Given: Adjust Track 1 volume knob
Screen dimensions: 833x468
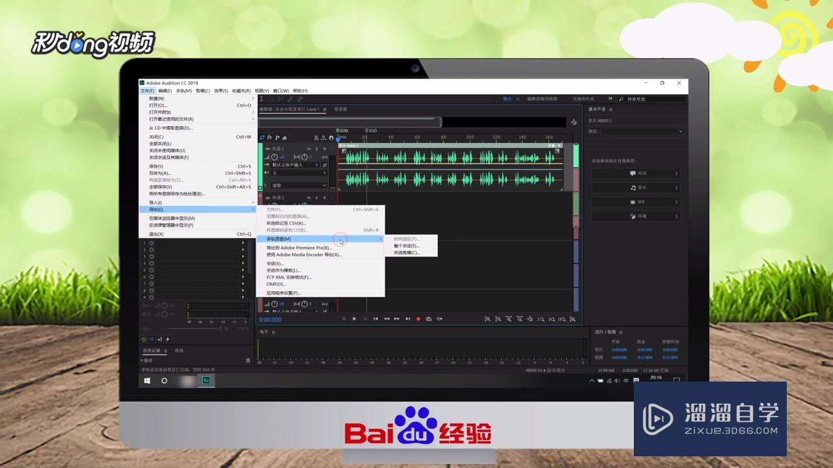Looking at the screenshot, I should [274, 157].
